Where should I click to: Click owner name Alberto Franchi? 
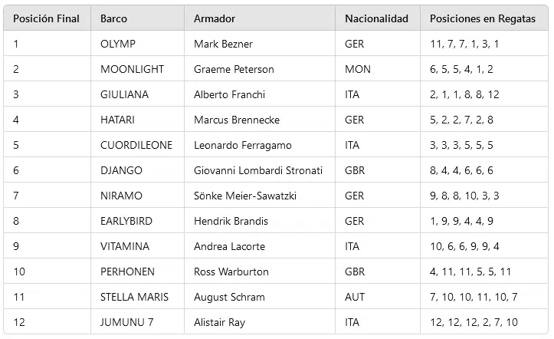[230, 94]
